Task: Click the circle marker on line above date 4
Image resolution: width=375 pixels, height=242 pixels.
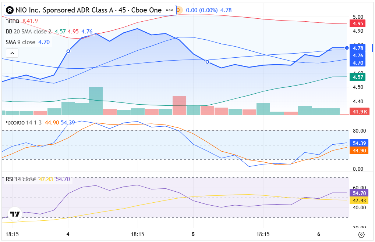Action: pyautogui.click(x=68, y=51)
